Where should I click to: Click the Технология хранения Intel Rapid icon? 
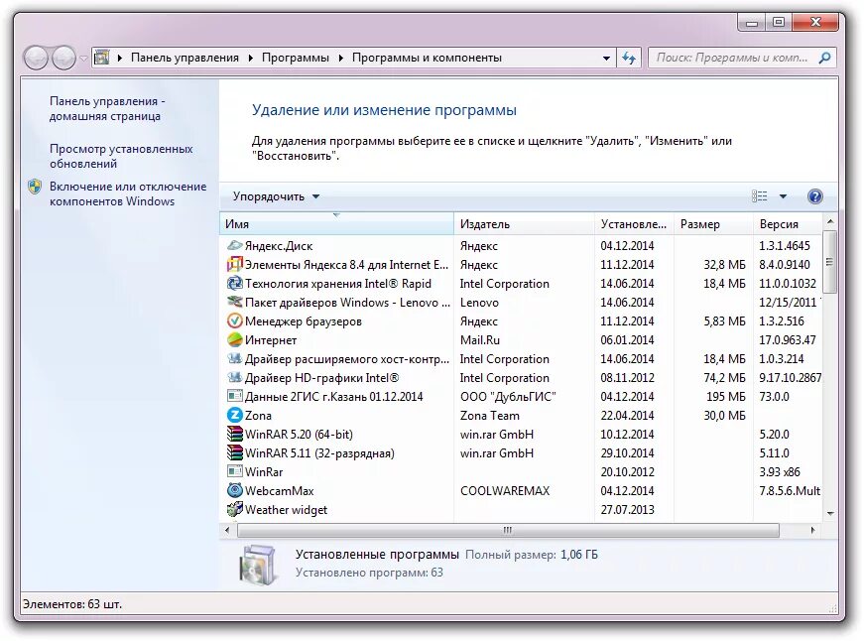click(x=235, y=284)
